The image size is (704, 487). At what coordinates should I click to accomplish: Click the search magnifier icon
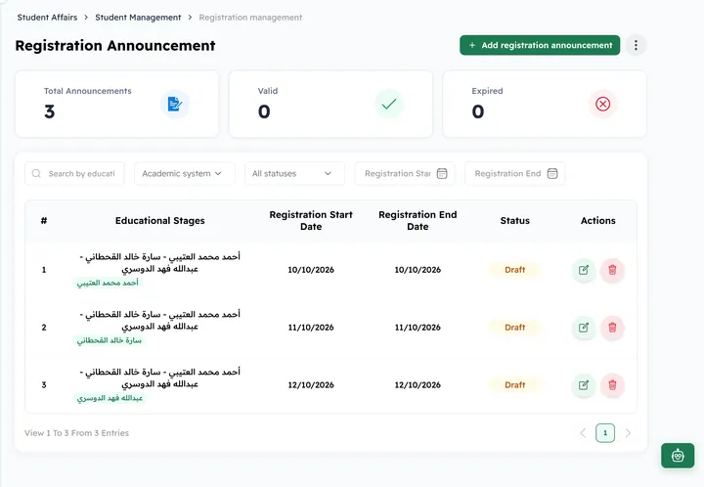click(36, 173)
